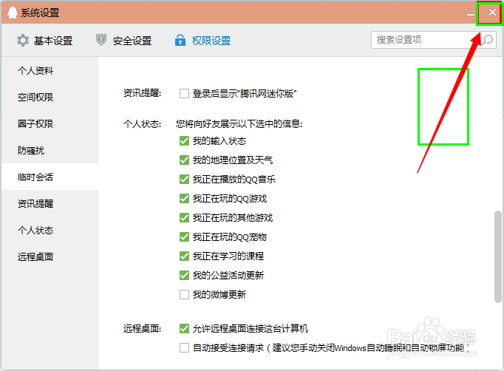Uncheck 我正在学习的课程
This screenshot has height=371, width=504.
(184, 256)
